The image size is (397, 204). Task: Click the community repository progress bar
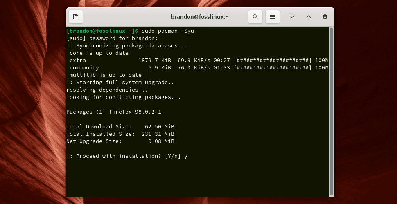tap(273, 68)
